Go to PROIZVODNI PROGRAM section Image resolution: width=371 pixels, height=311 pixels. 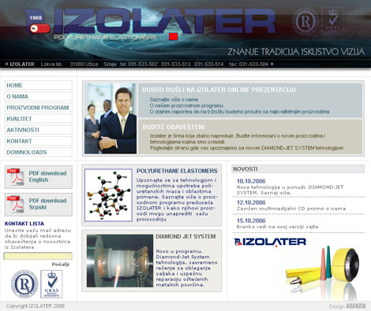click(x=39, y=108)
